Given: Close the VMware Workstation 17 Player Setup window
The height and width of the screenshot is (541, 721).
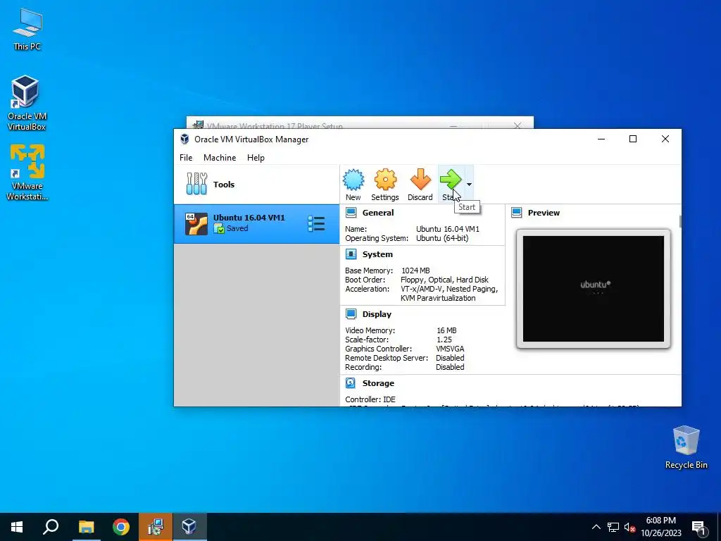Looking at the screenshot, I should click(x=518, y=125).
